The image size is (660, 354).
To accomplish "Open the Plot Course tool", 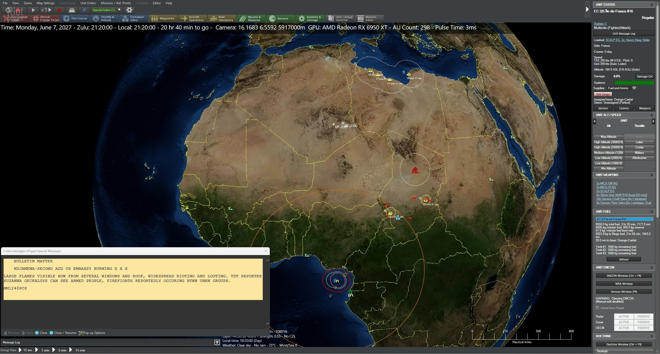I will pos(75,18).
